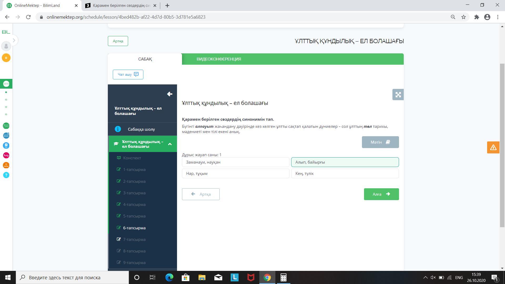Image resolution: width=505 pixels, height=284 pixels.
Task: Switch to the ВИДЕОКОНФЕРЕНЦИЯ tab
Action: tap(219, 59)
